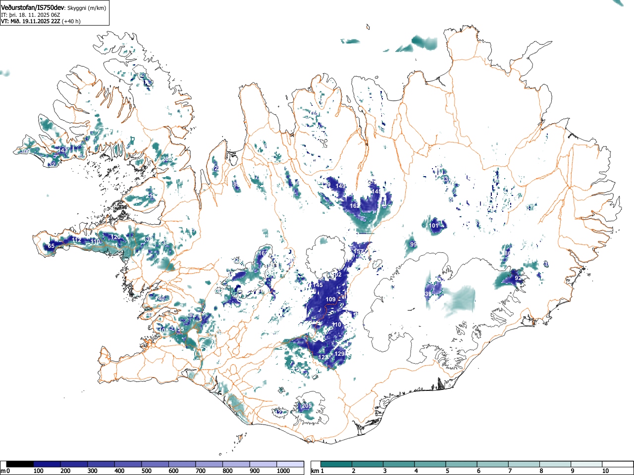Select the 5–6 km teal legend swatch

coord(462,464)
